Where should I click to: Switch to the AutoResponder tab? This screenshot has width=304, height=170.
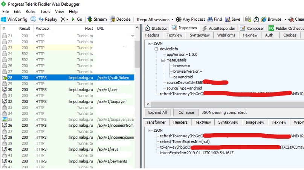(x=219, y=29)
